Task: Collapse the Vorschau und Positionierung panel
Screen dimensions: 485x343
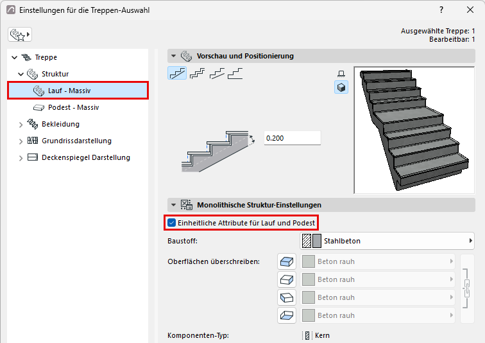Action: (x=173, y=56)
